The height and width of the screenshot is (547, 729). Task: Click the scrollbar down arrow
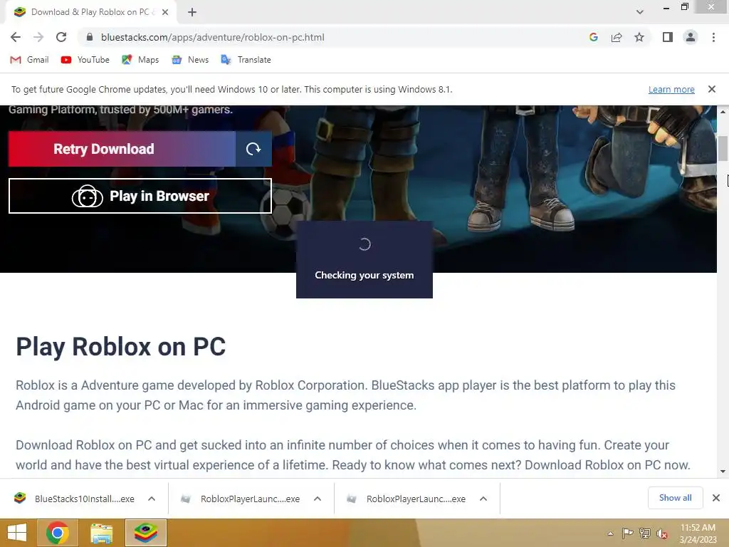723,472
